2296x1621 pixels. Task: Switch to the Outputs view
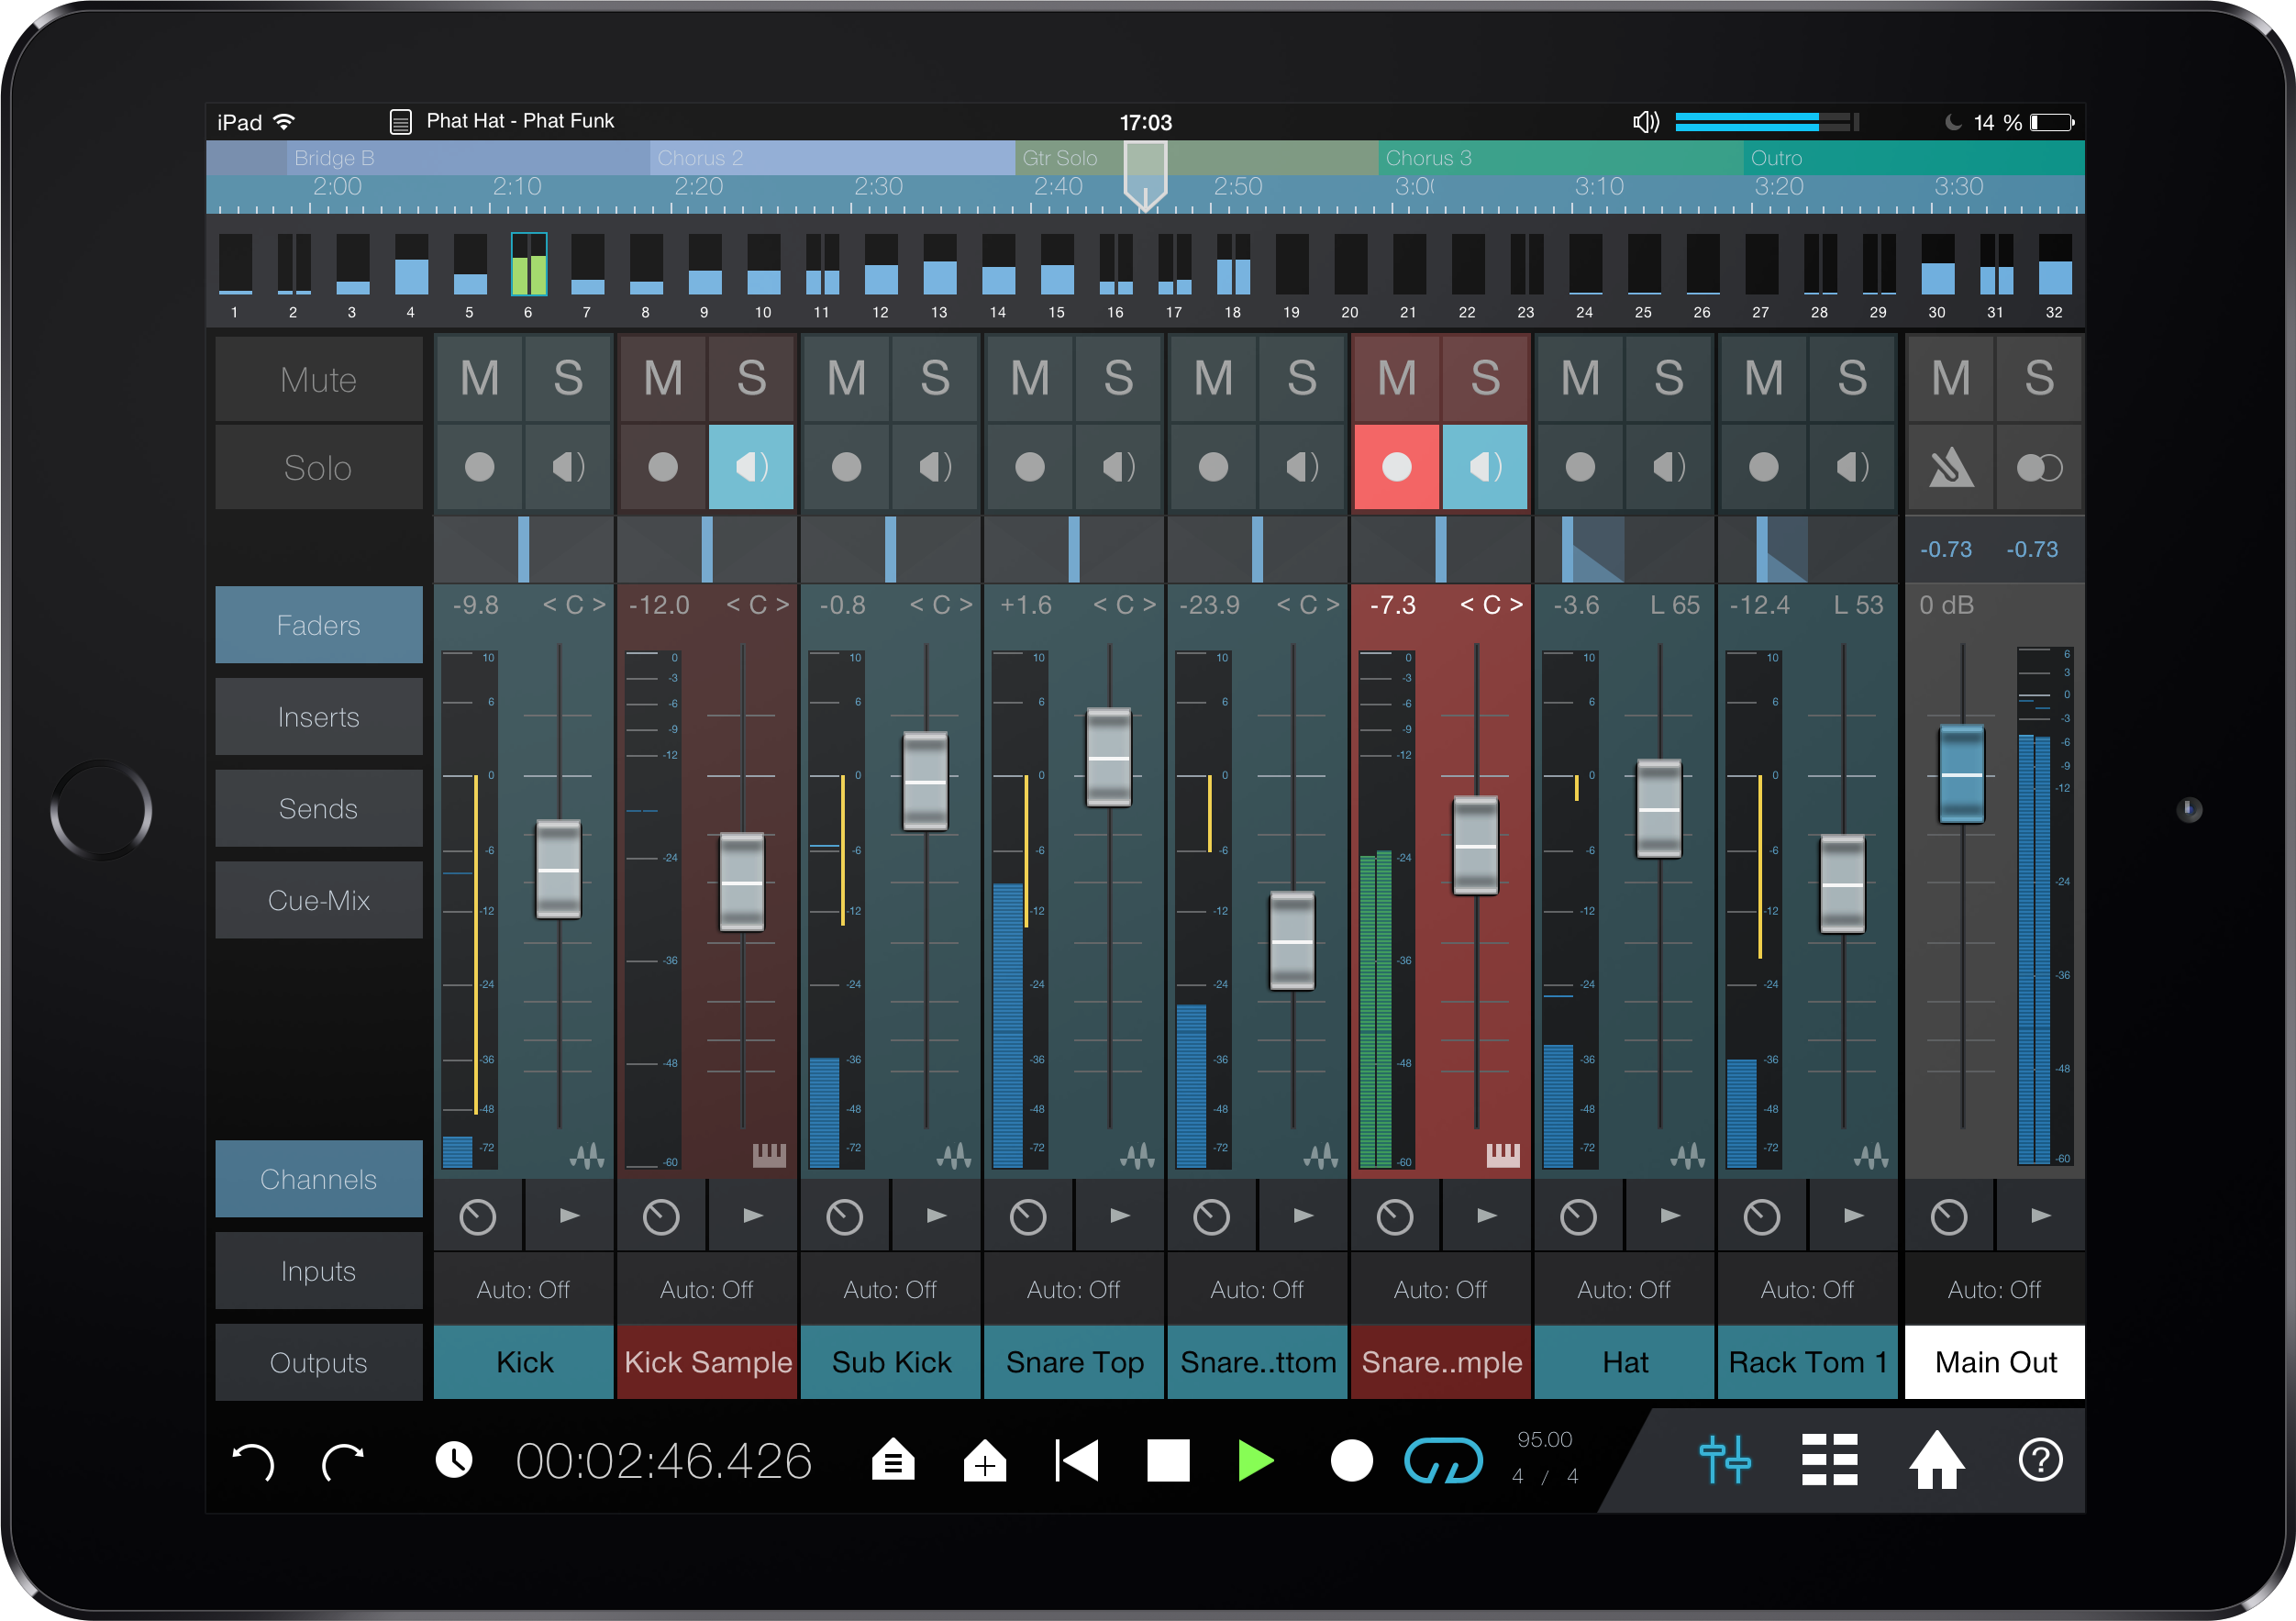pyautogui.click(x=318, y=1362)
